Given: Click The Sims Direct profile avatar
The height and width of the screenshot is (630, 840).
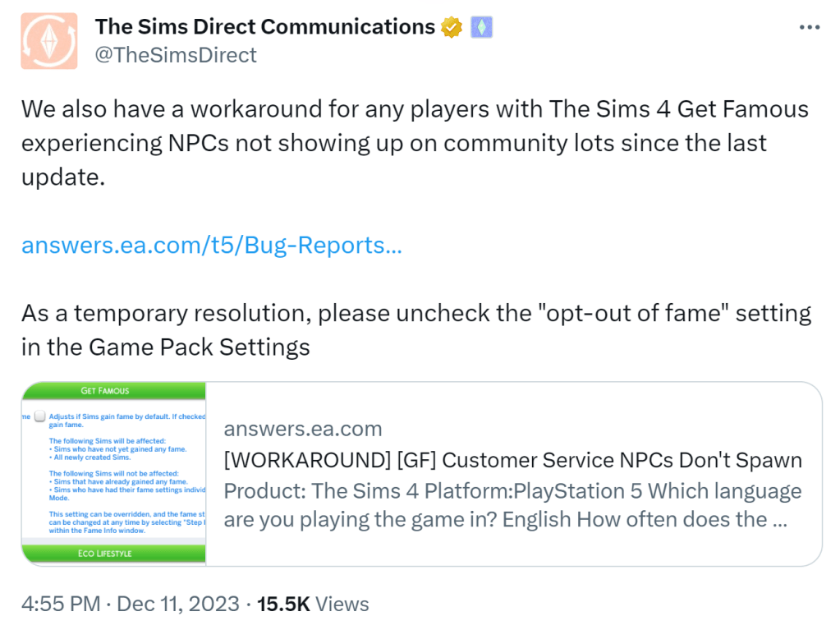Looking at the screenshot, I should point(49,40).
